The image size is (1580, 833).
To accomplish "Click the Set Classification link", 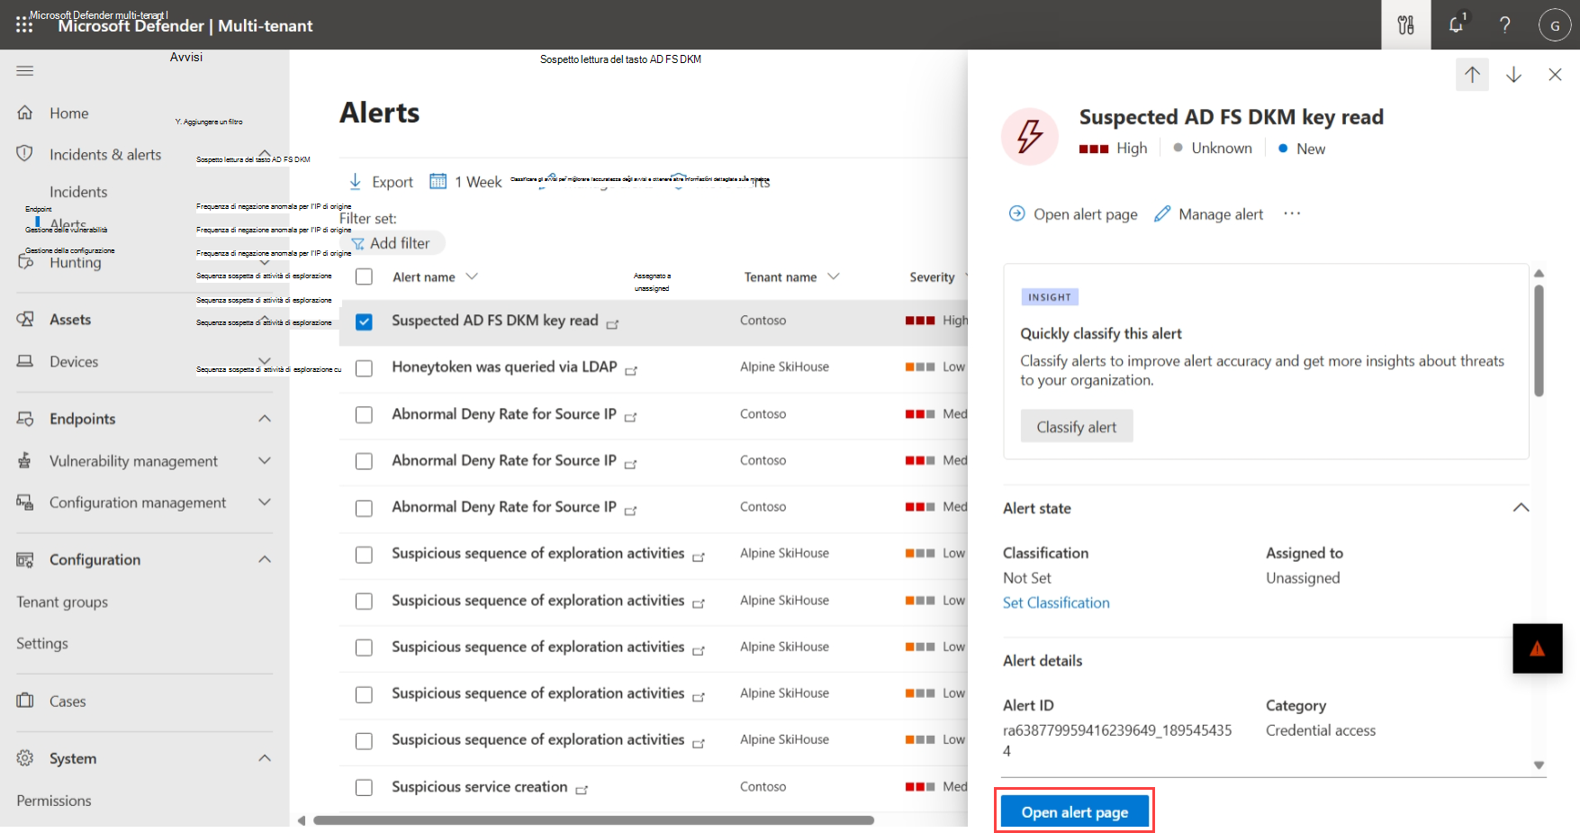I will pos(1056,602).
